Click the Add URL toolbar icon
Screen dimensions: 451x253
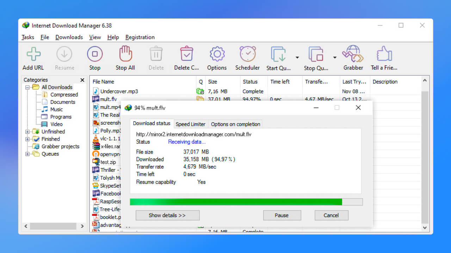point(33,54)
